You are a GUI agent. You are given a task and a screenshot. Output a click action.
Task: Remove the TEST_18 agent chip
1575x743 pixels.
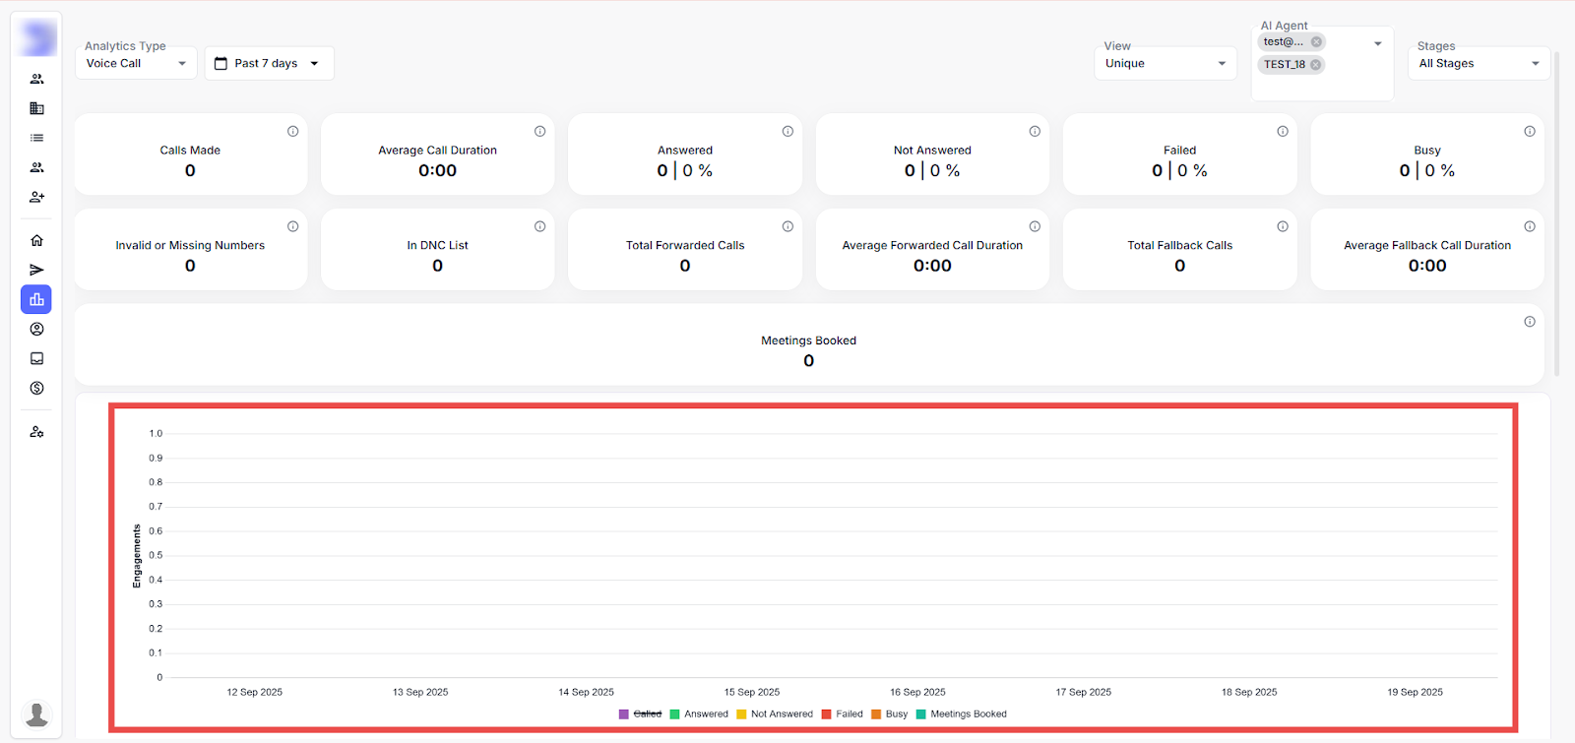pos(1315,65)
